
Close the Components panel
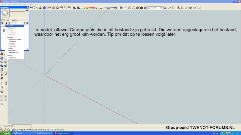[x=28, y=7]
